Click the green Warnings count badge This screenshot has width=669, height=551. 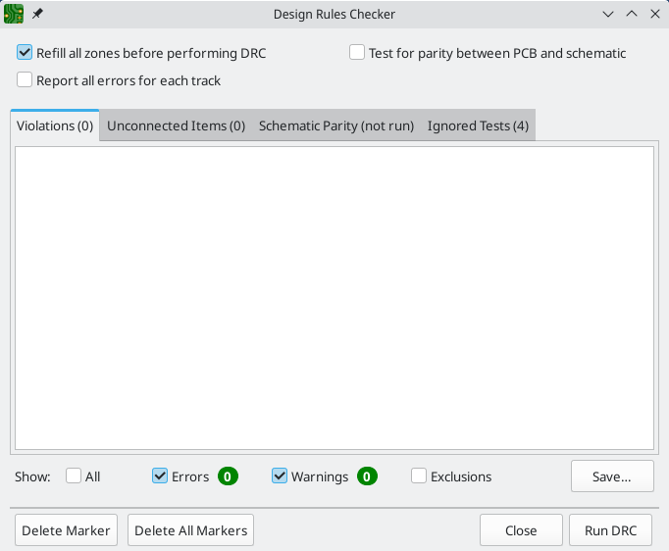367,476
